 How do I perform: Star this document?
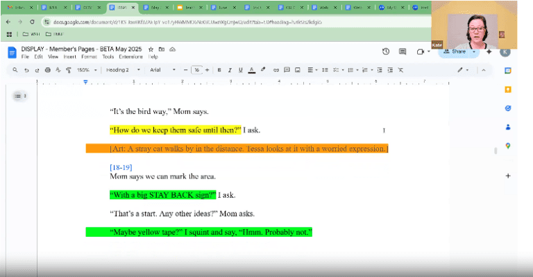(x=151, y=49)
